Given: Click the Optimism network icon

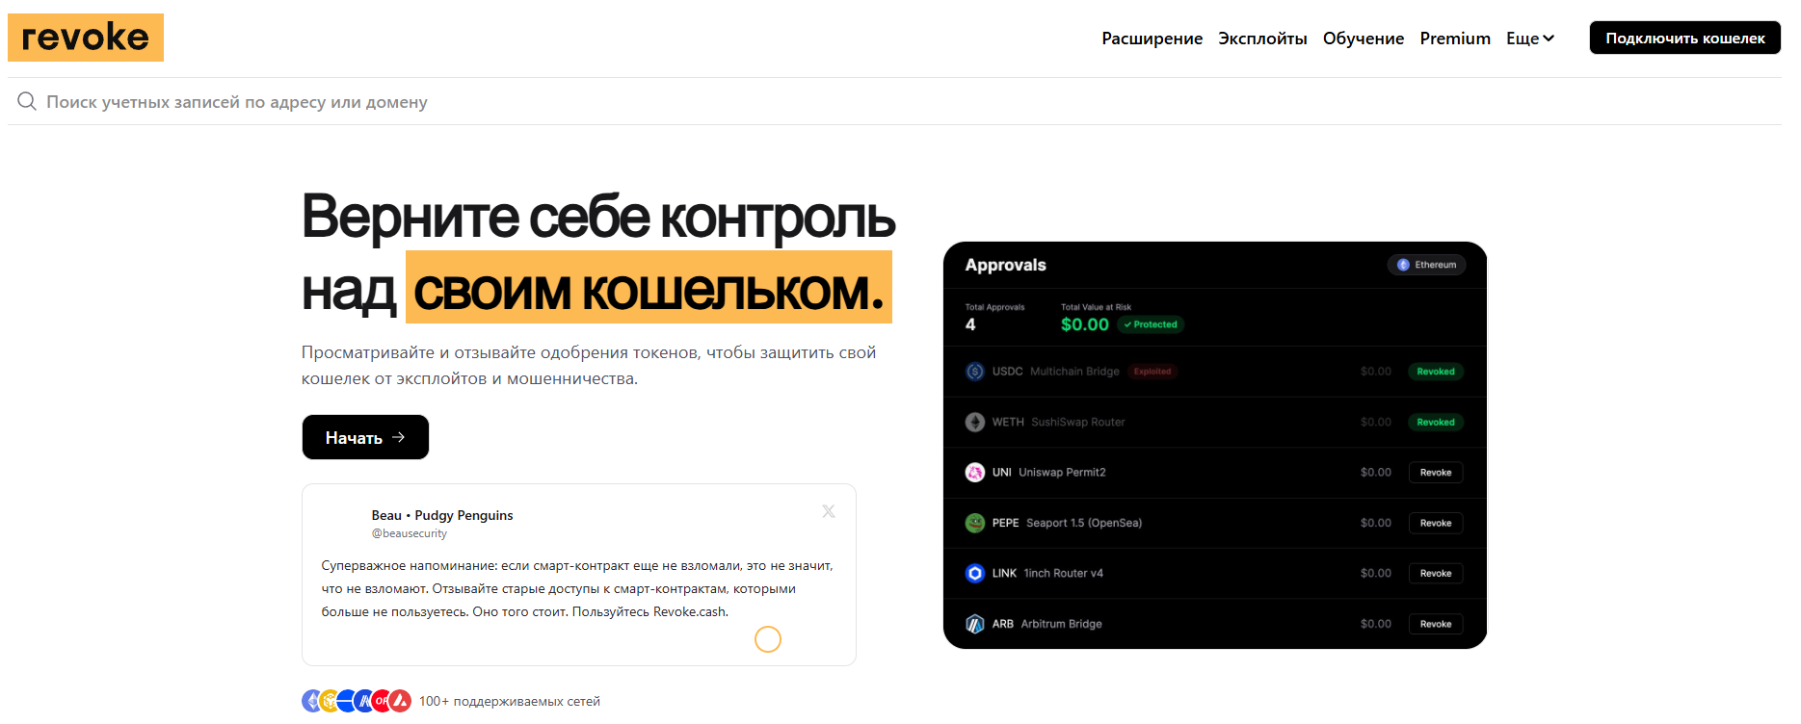Looking at the screenshot, I should 381,701.
